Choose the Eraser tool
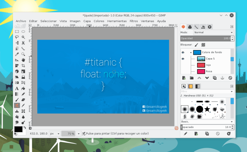The height and width of the screenshot is (152, 247). point(23,100)
